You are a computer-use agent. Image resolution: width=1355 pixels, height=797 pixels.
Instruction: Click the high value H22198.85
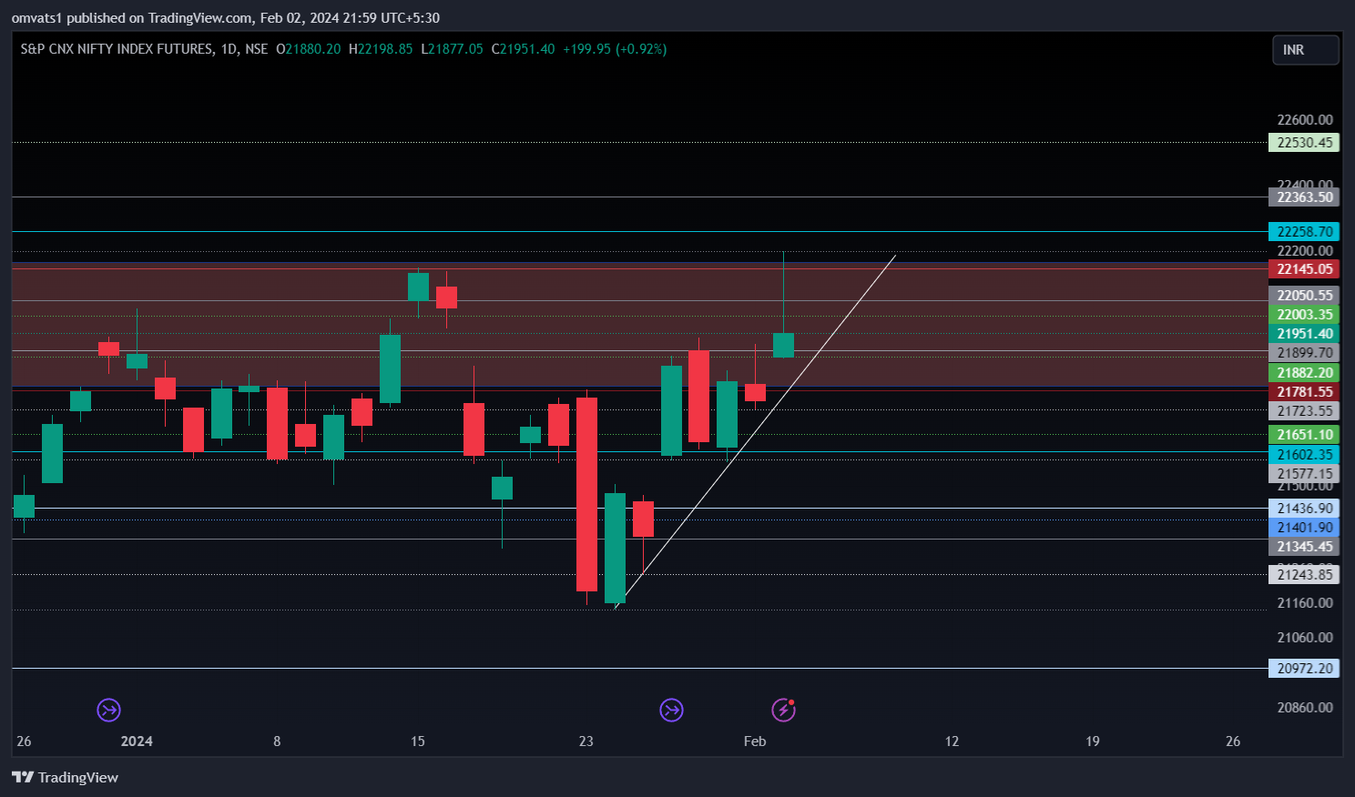click(381, 49)
